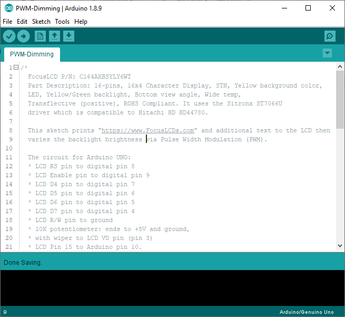The height and width of the screenshot is (317, 345).
Task: Click the line 'LCD D6 pin to digital pin 5'
Action: (85, 202)
